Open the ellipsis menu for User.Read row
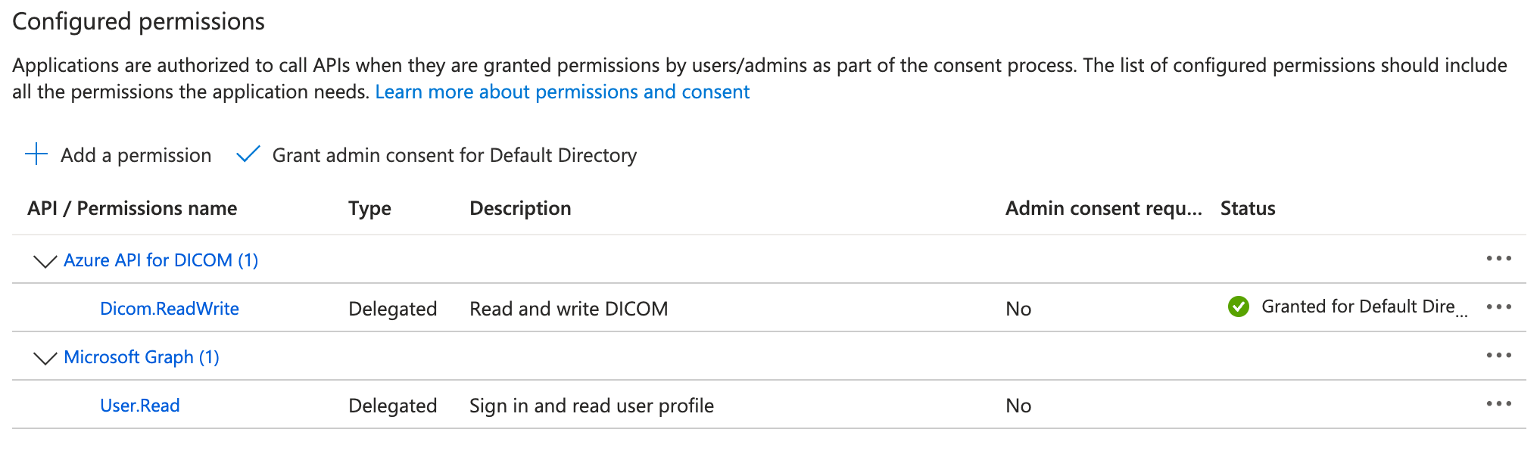Viewport: 1540px width, 451px height. click(x=1498, y=404)
